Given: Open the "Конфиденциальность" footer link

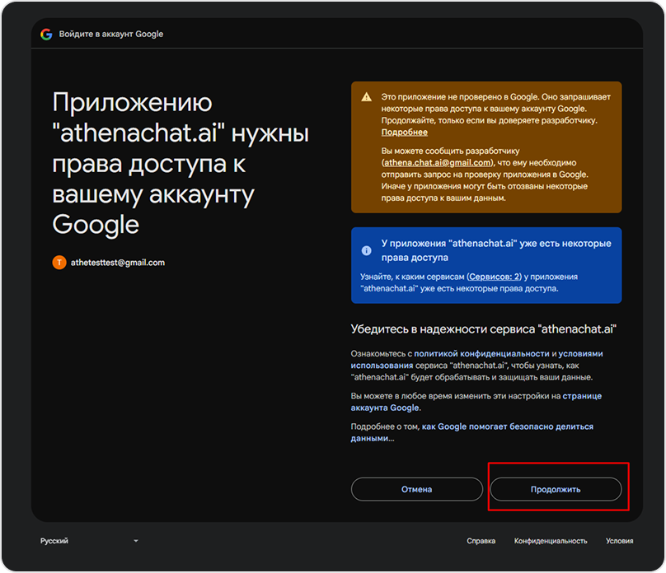Looking at the screenshot, I should click(551, 541).
